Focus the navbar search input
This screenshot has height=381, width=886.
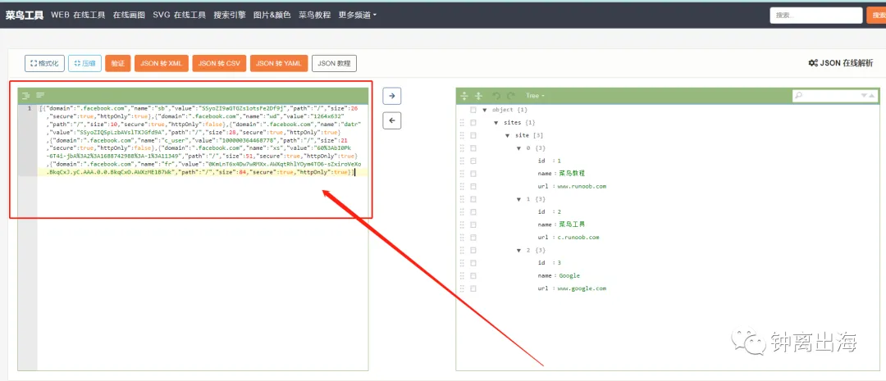coord(815,16)
